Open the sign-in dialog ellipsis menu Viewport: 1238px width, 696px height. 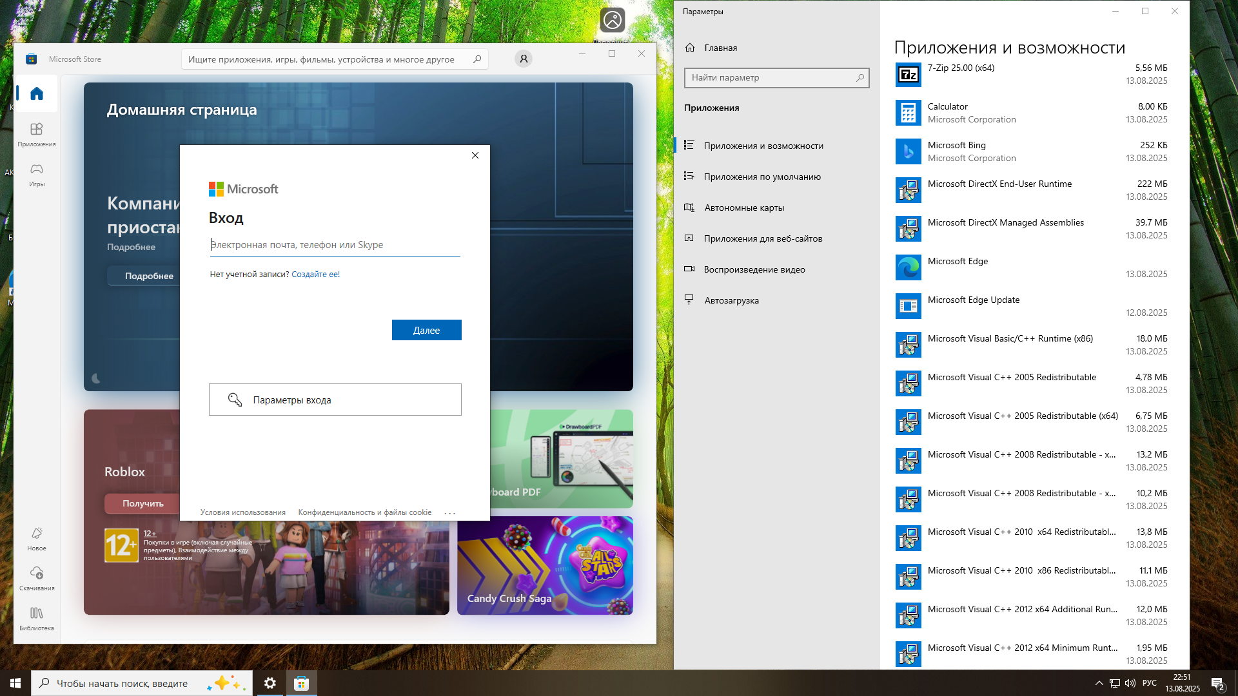pyautogui.click(x=450, y=513)
